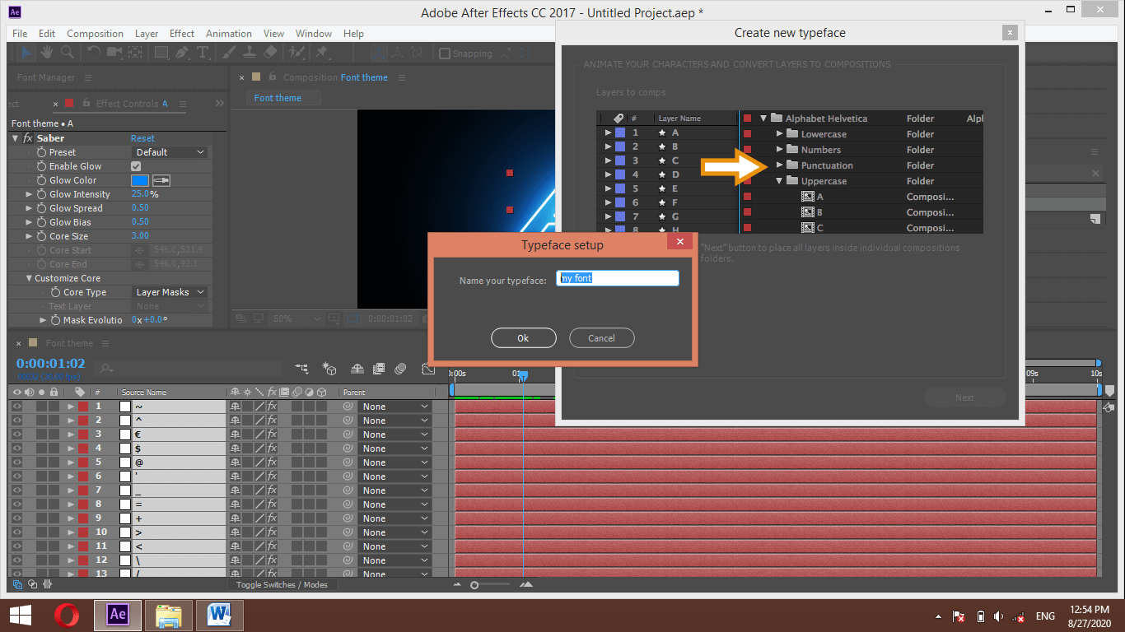1125x632 pixels.
Task: Select the Zoom magnifier tool
Action: click(x=67, y=53)
